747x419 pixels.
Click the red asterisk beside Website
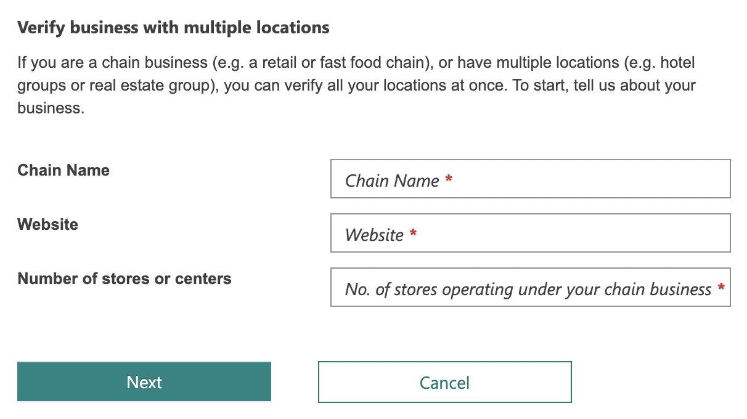coord(413,234)
